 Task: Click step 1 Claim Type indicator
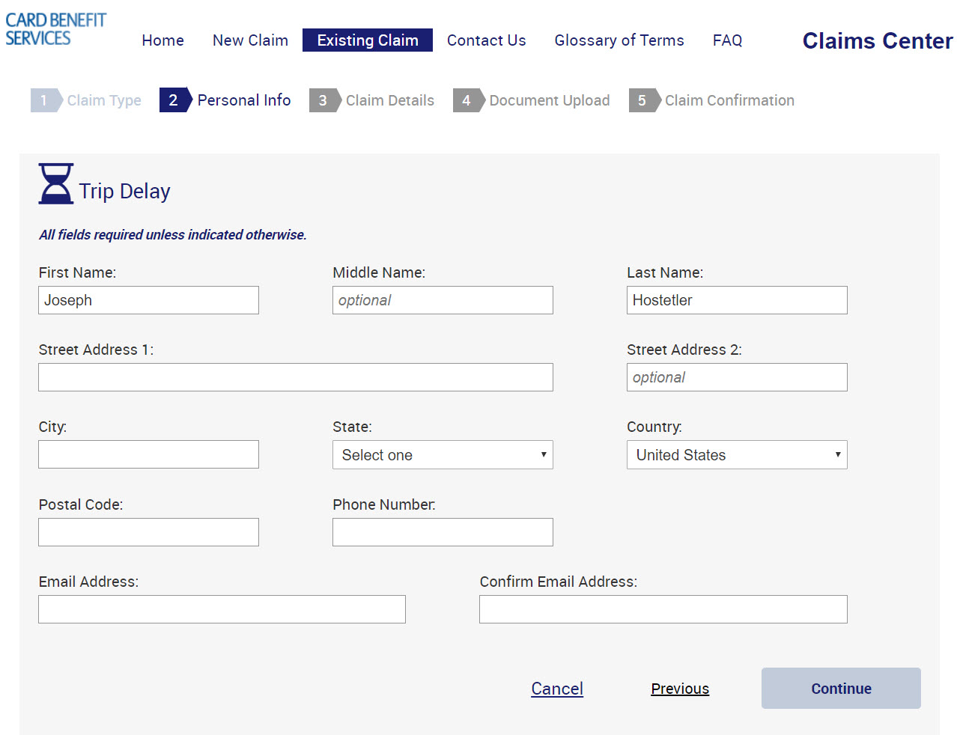tap(86, 100)
